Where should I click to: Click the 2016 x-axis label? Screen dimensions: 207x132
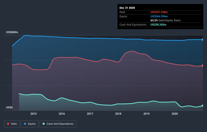[x=62, y=114]
